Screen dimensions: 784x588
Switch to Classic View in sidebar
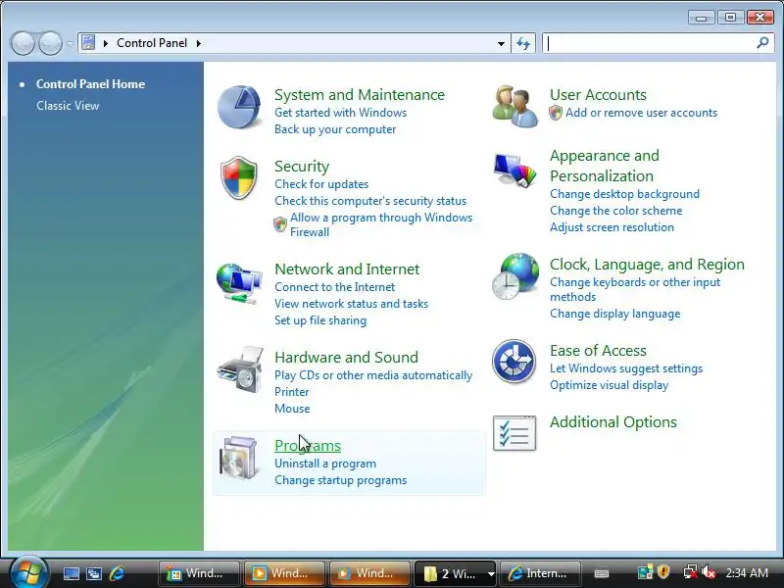coord(68,106)
